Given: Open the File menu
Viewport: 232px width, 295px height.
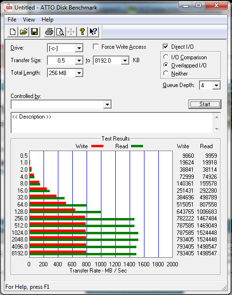Looking at the screenshot, I should pos(12,20).
